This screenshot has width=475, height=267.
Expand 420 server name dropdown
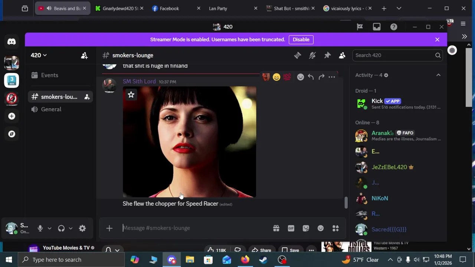(39, 55)
